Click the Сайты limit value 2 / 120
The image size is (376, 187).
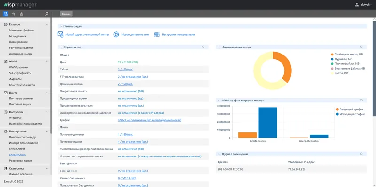tap(125, 69)
